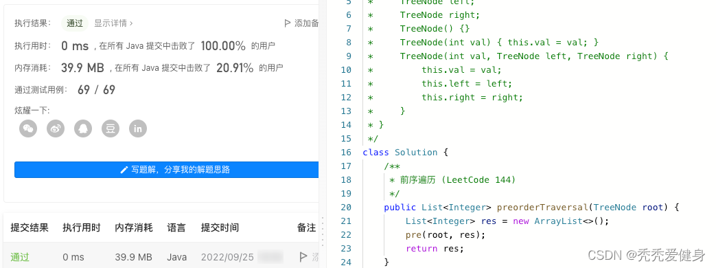Click preorderTraversal method name in code
Screen dimensions: 716x268
click(542, 207)
